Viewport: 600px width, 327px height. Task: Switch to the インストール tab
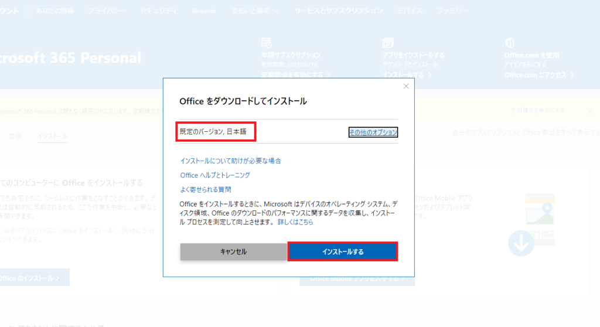pyautogui.click(x=52, y=136)
